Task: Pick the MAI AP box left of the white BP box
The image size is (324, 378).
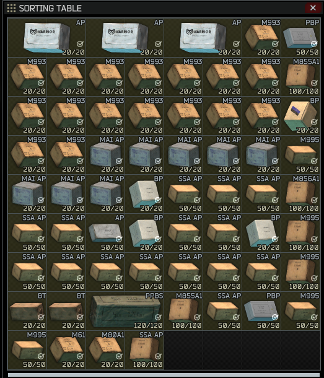Action: pos(105,194)
